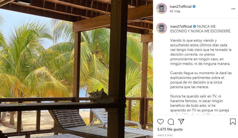This screenshot has height=138, width=238.
Task: Click the NUNCA ME ESCONDO caption heading
Action: pos(201,29)
